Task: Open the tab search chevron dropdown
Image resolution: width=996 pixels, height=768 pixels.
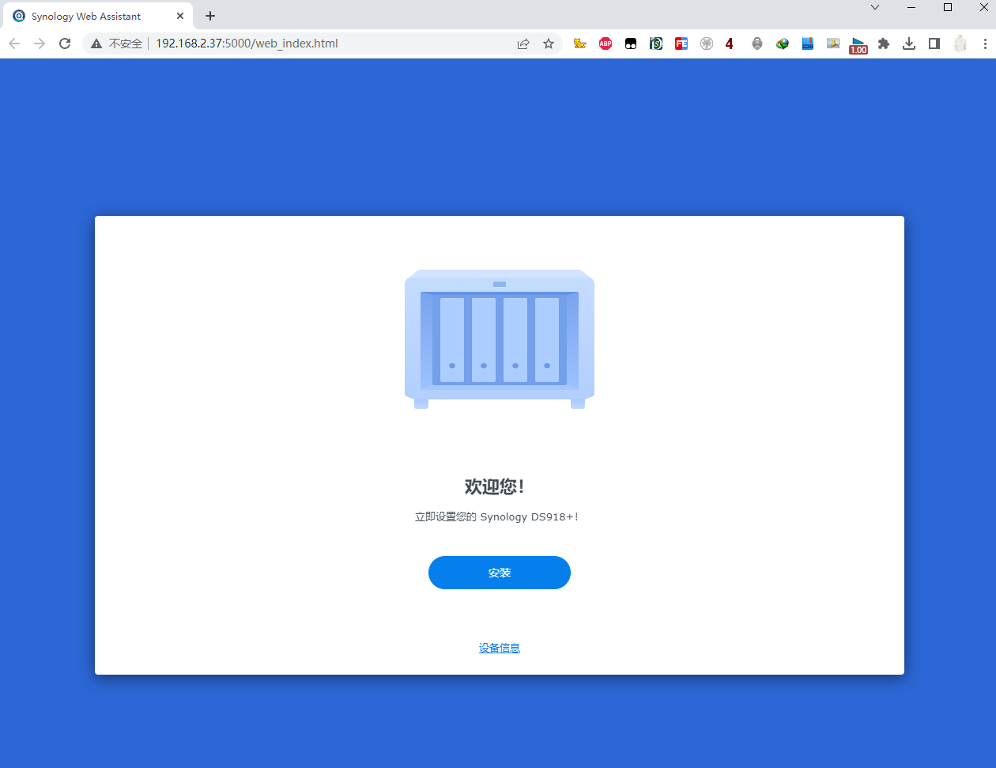Action: tap(875, 7)
